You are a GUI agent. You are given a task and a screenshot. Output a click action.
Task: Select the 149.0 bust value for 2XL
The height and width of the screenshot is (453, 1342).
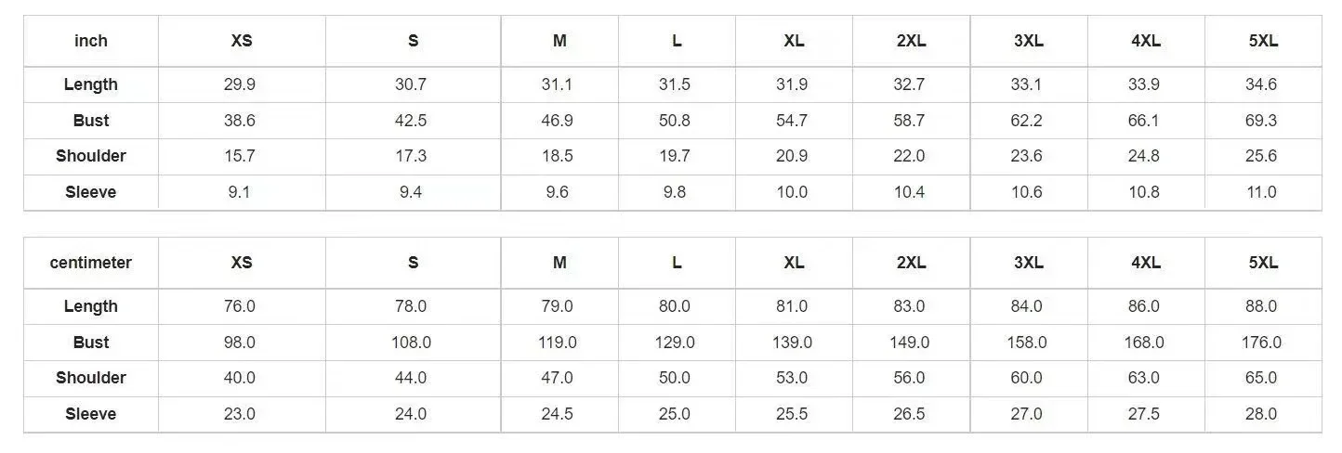pyautogui.click(x=909, y=343)
